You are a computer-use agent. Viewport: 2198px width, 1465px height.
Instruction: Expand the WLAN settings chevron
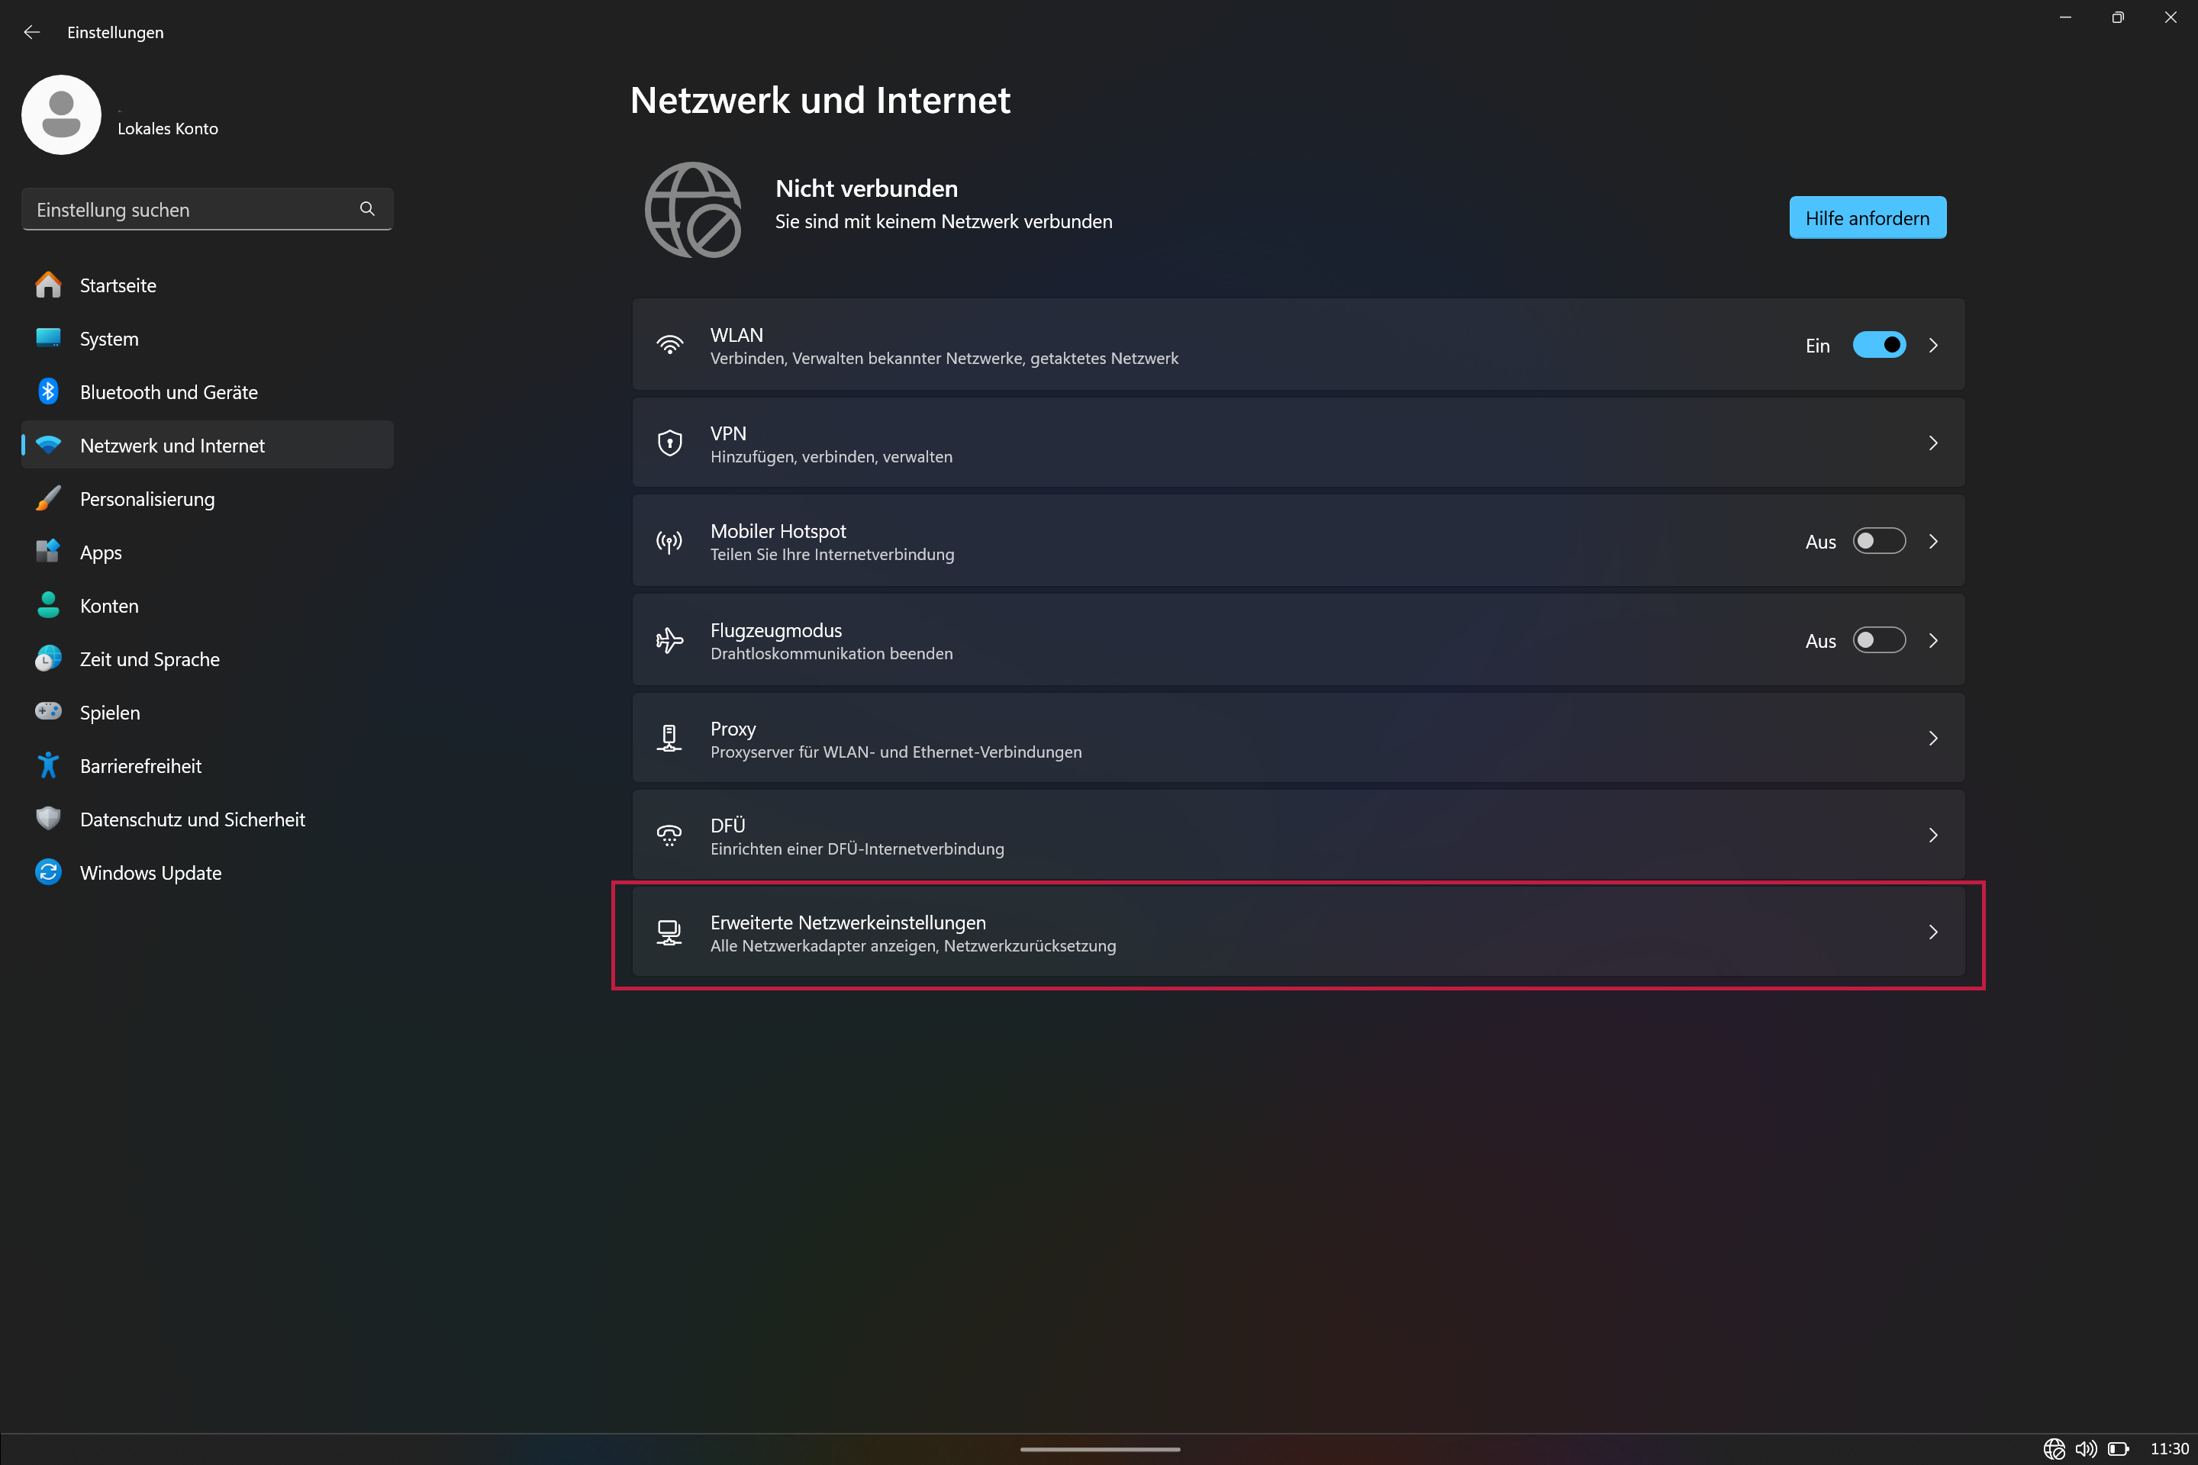[x=1932, y=345]
